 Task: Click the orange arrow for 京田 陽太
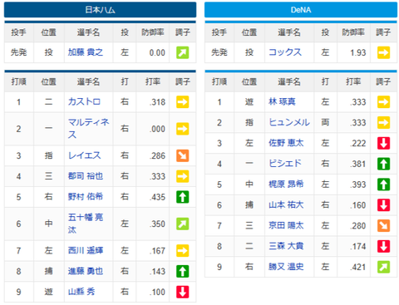(x=383, y=226)
